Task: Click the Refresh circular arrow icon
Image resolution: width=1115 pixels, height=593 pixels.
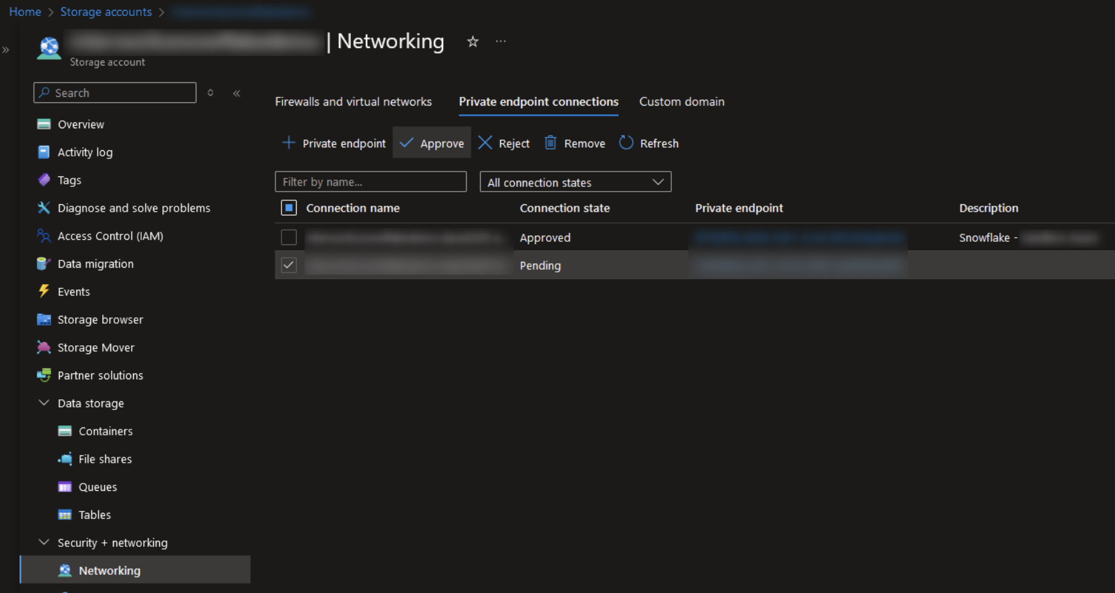Action: click(626, 143)
